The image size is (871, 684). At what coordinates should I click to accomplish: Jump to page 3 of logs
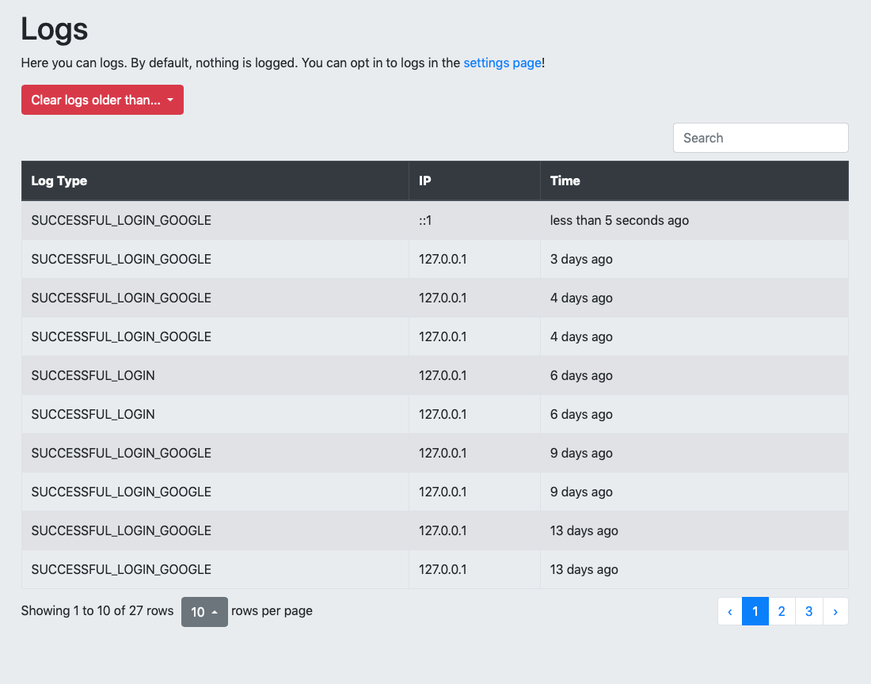tap(808, 611)
